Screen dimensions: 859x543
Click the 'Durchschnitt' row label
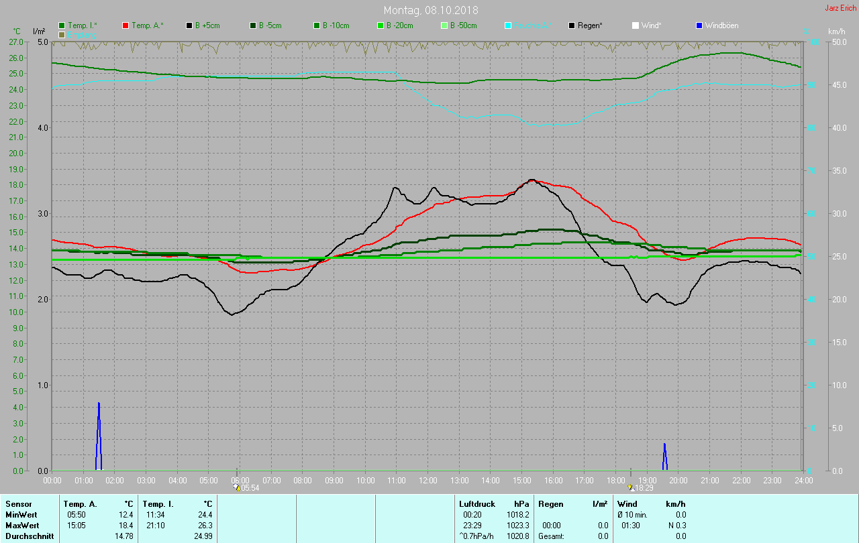click(x=29, y=536)
